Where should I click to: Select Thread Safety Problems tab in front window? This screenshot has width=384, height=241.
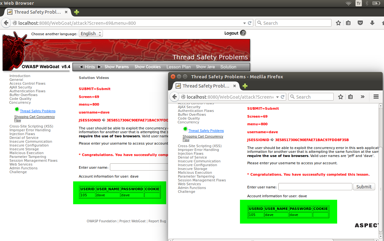coord(206,86)
